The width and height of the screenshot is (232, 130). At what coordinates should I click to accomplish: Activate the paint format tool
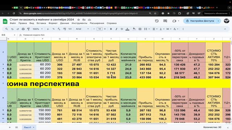[x=28, y=29]
